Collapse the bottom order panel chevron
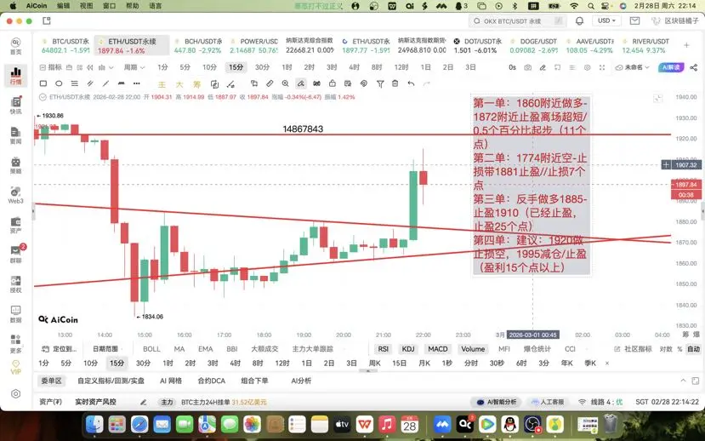The height and width of the screenshot is (441, 705). point(683,381)
